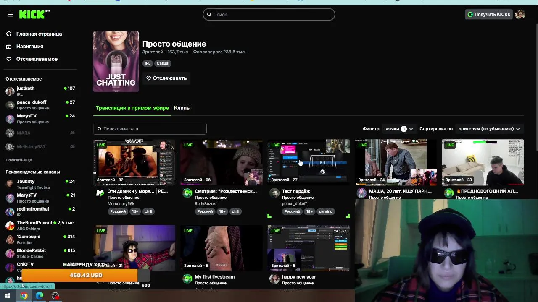This screenshot has width=538, height=302.
Task: Open Microsoft Edge from the taskbar
Action: click(40, 296)
